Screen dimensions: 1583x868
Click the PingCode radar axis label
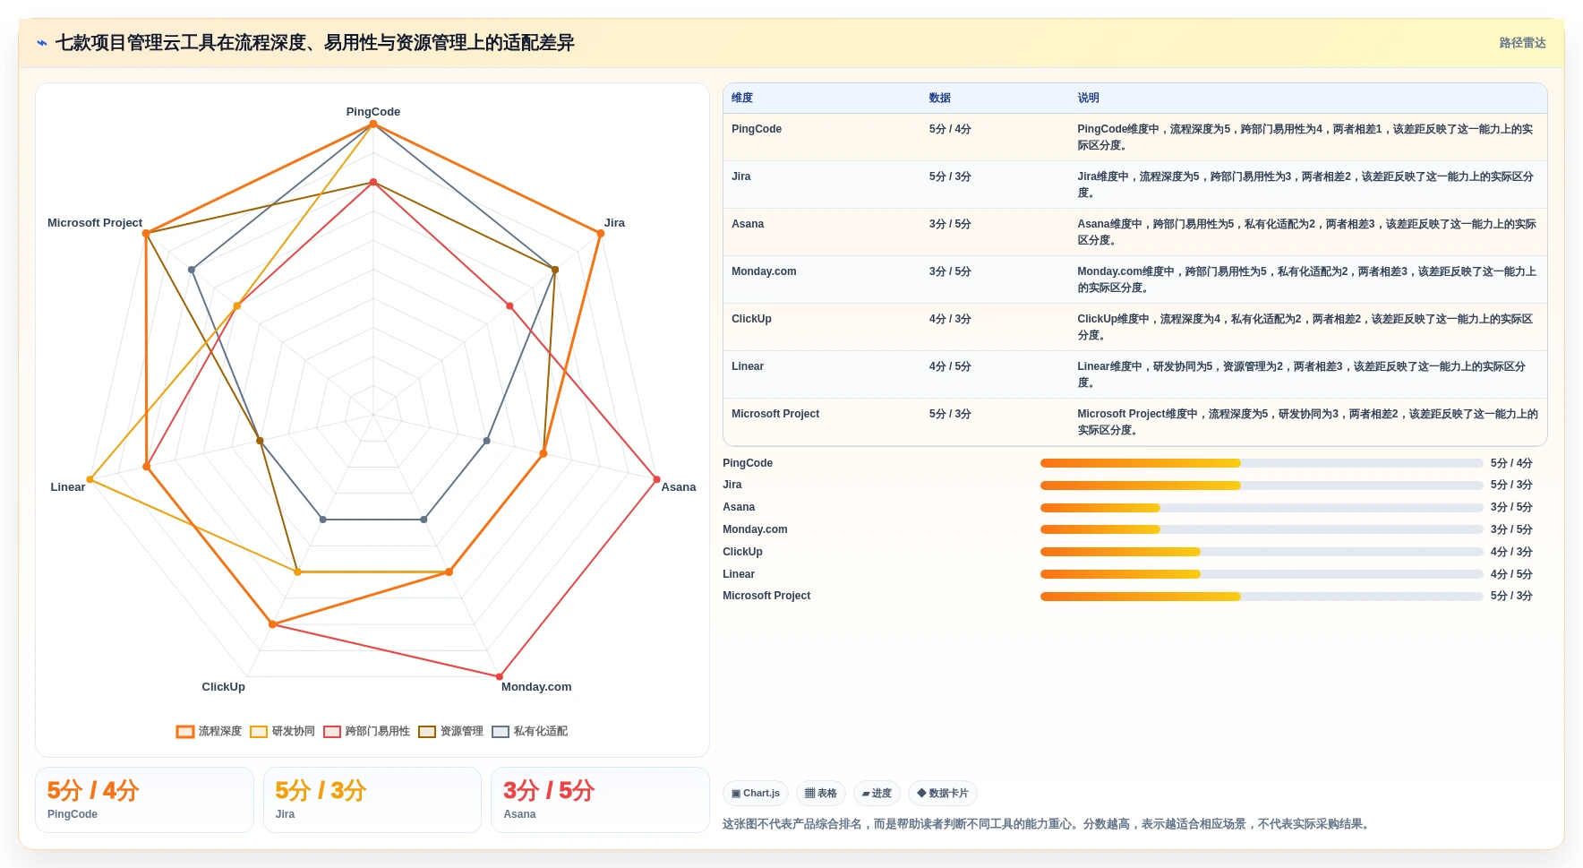click(x=373, y=112)
